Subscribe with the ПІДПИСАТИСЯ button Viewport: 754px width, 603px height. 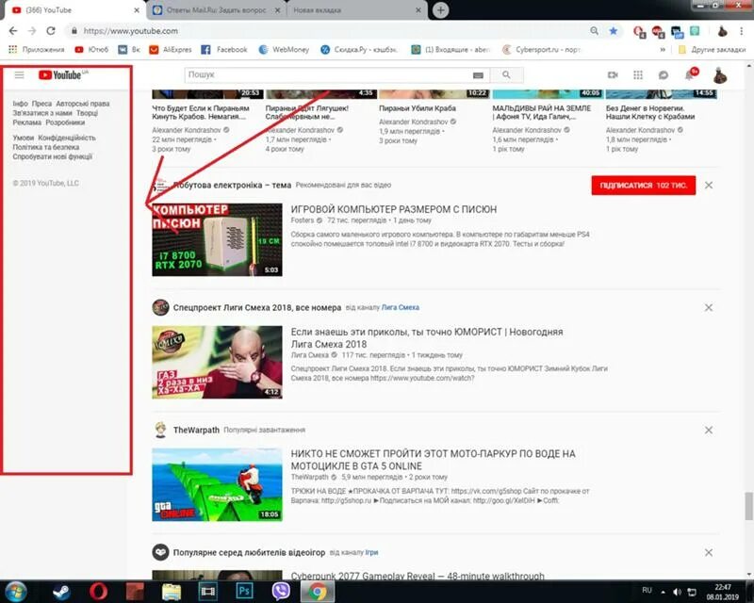644,185
